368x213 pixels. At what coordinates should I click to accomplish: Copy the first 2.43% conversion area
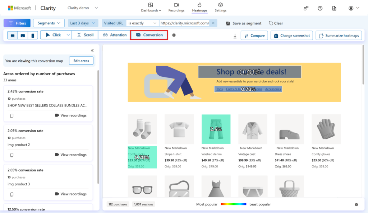[x=12, y=115]
